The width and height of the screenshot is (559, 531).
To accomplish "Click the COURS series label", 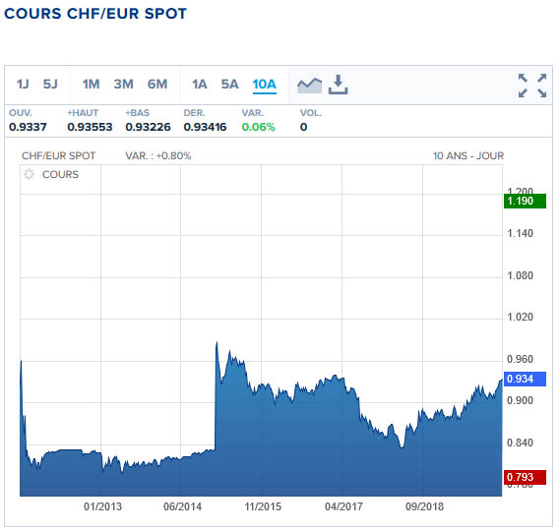I will 60,174.
